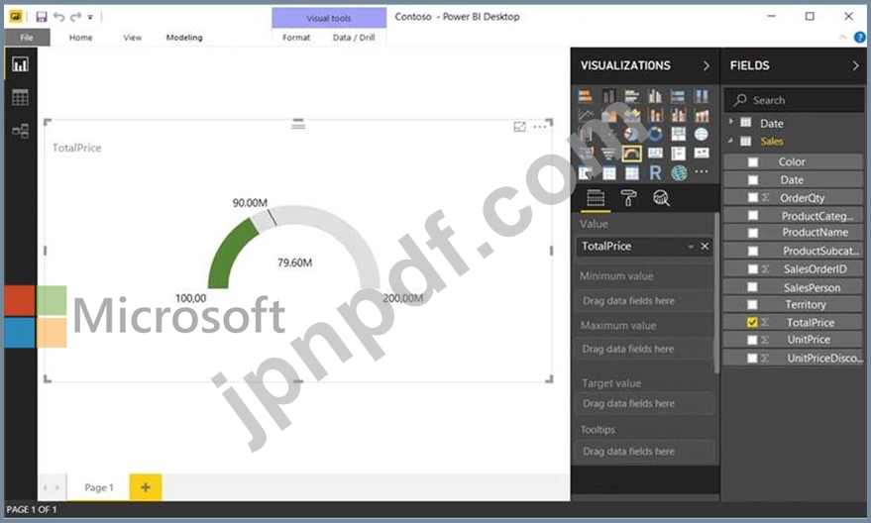Select the funnel visualization
Screen dimensions: 871x523
click(x=608, y=154)
